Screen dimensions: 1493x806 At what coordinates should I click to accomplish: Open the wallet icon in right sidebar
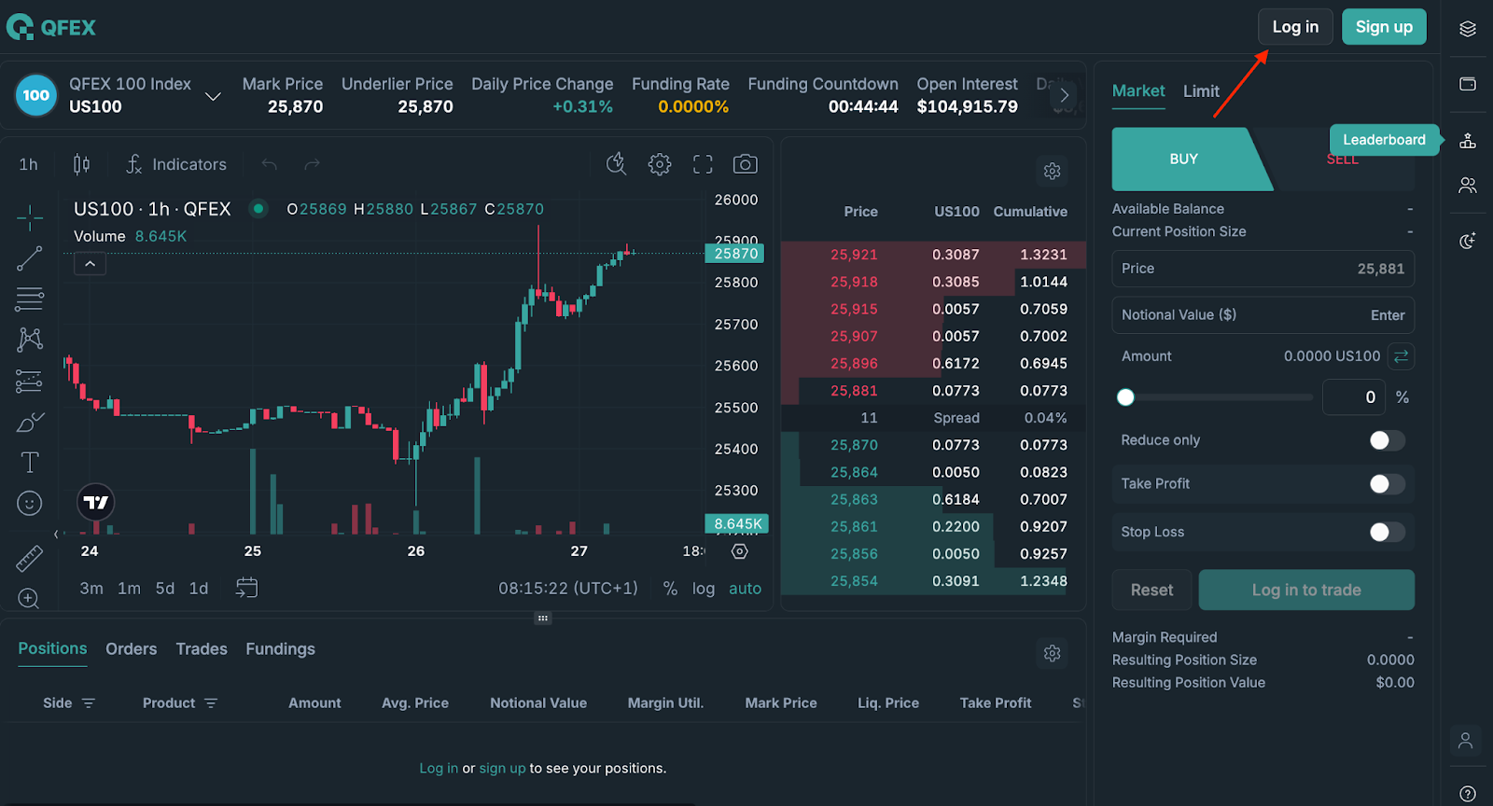coord(1468,84)
